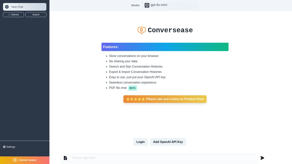292x164 pixels.
Task: Open the gpt-4o-mini model selector
Action: click(x=156, y=5)
